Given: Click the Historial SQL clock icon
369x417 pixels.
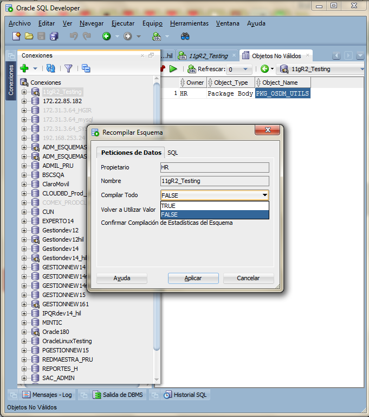Looking at the screenshot, I should point(167,395).
